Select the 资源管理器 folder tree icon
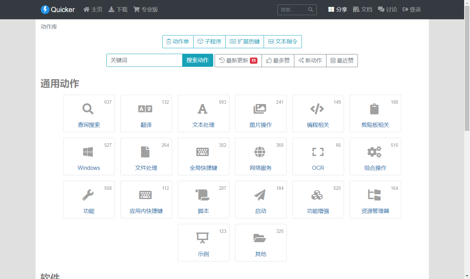This screenshot has height=279, width=470. click(374, 195)
